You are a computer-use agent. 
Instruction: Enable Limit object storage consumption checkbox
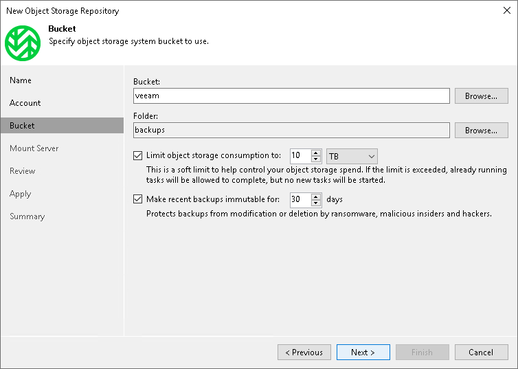point(138,155)
